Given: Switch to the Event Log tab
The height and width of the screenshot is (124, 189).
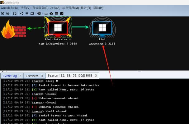Looking at the screenshot, I should [x=10, y=76].
